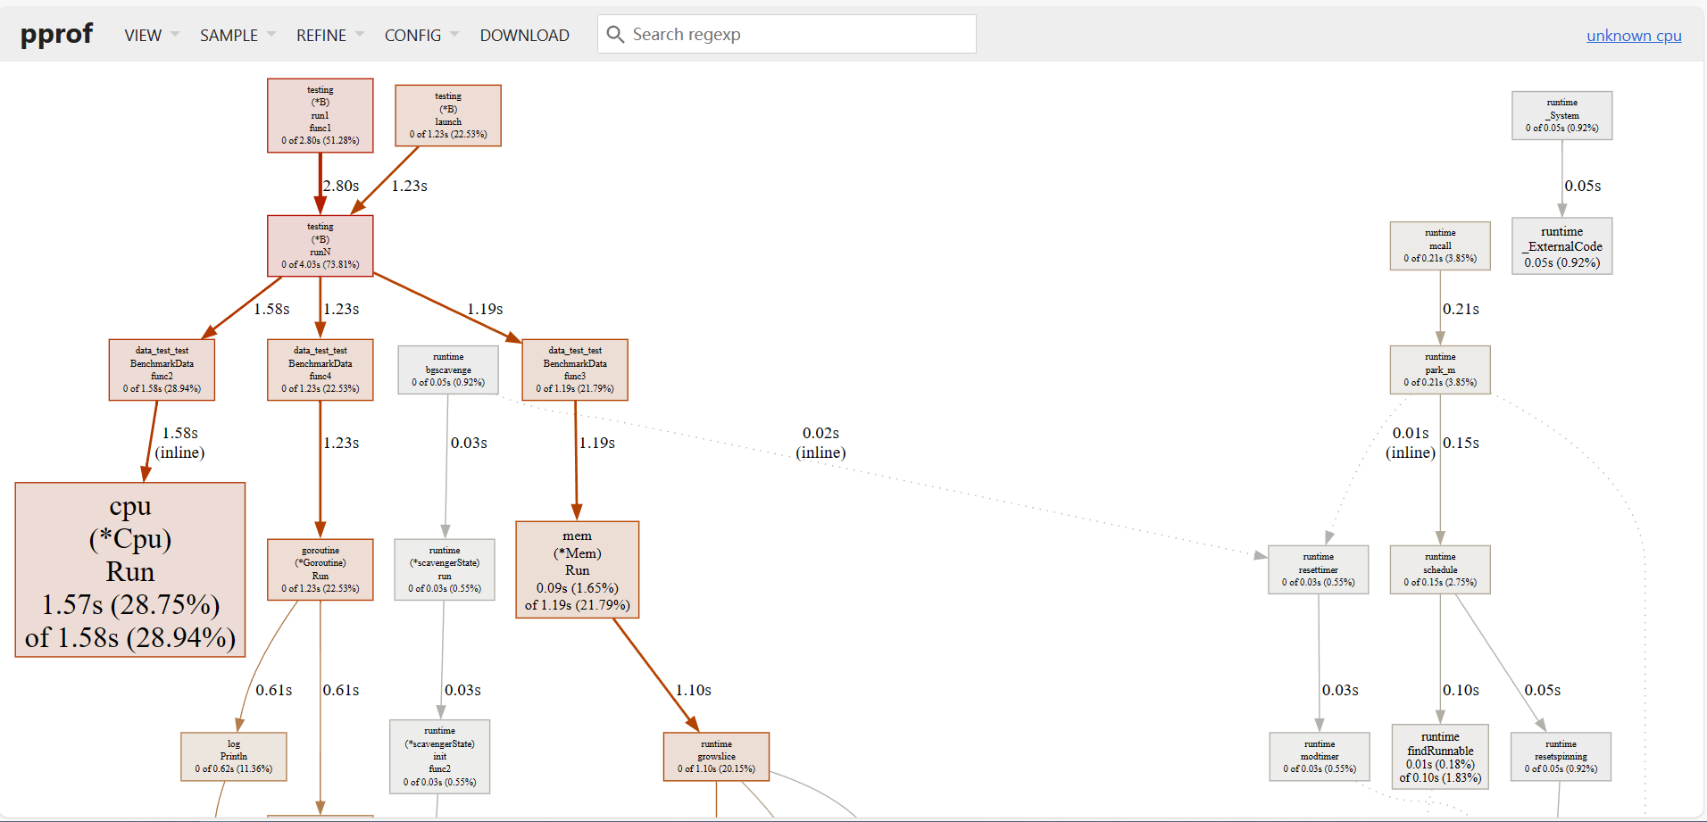The image size is (1707, 822).
Task: Open the VIEW menu
Action: [143, 35]
